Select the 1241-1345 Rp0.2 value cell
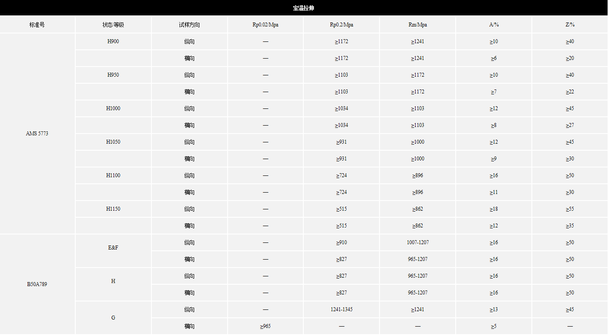This screenshot has width=608, height=335. 342,309
